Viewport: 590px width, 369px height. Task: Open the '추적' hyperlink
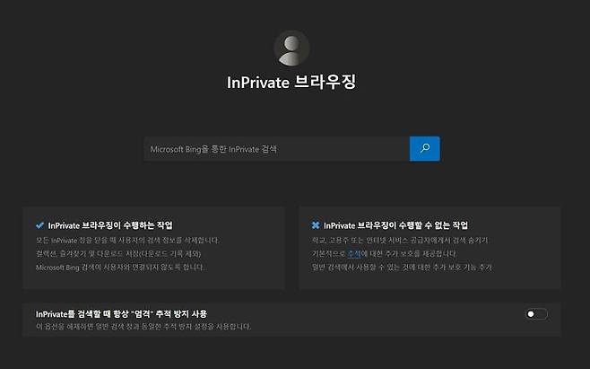[x=354, y=254]
